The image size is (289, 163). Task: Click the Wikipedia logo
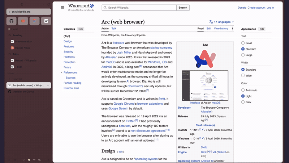coord(81,7)
